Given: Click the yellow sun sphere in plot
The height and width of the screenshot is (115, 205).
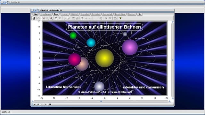Looking at the screenshot, I should click(x=104, y=58).
